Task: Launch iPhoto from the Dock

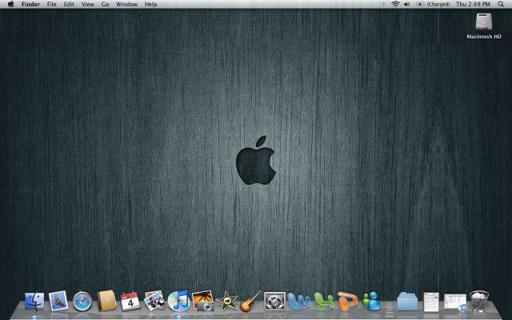Action: pos(202,301)
